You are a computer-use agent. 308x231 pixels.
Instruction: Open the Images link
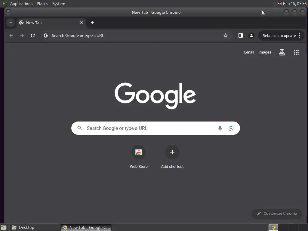click(x=265, y=52)
